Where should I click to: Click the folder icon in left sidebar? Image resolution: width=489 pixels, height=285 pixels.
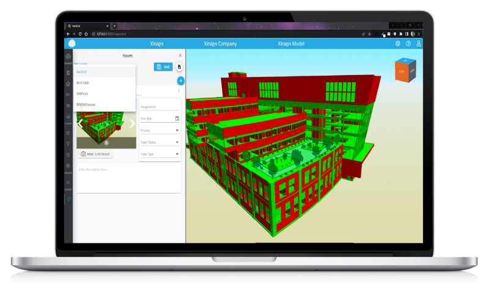[x=68, y=106]
